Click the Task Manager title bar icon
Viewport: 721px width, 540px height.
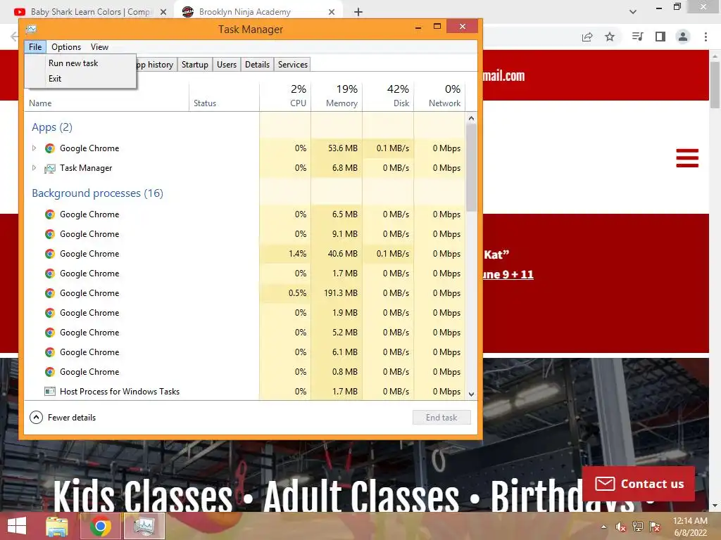pyautogui.click(x=31, y=30)
